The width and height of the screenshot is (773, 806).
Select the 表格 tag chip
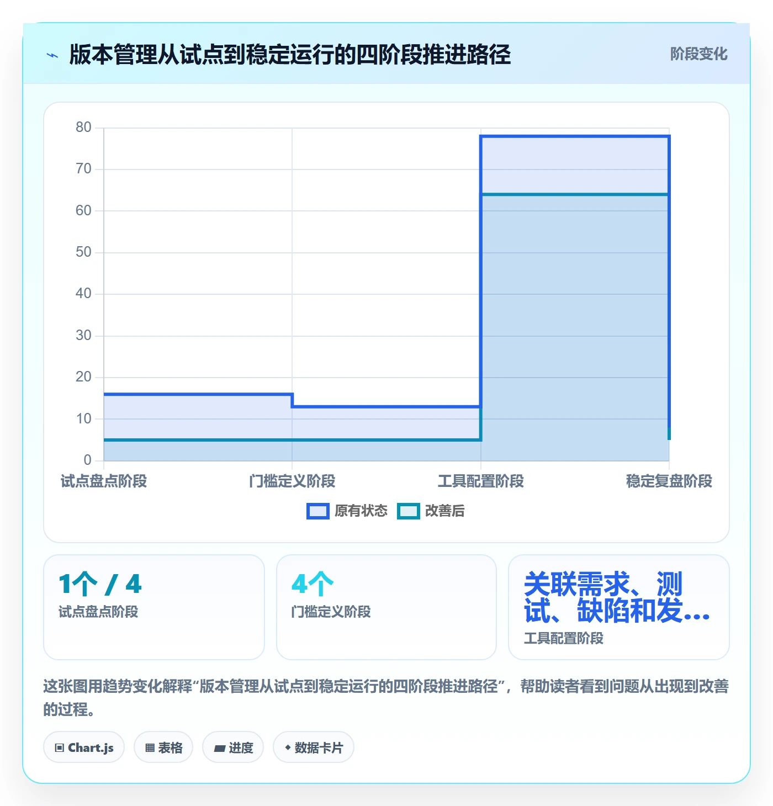pyautogui.click(x=163, y=747)
